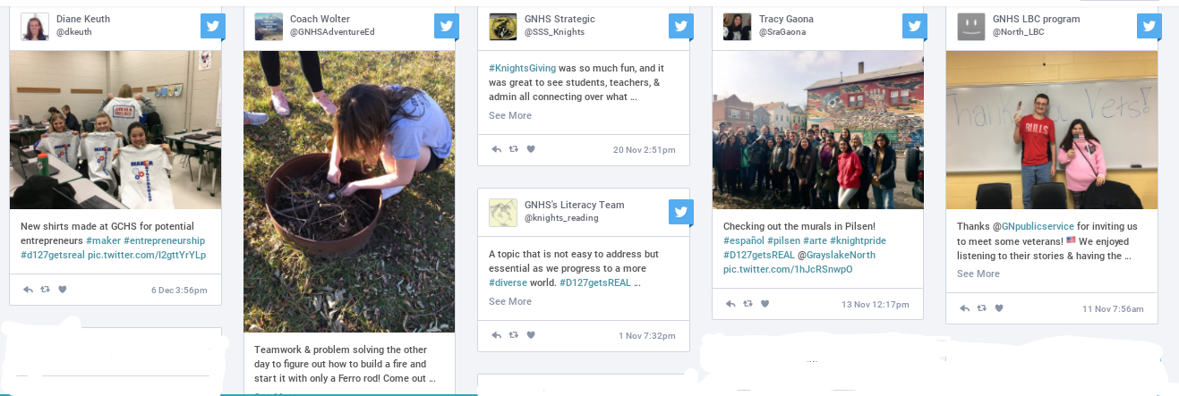Open Diane Keuth's profile avatar

[x=35, y=27]
